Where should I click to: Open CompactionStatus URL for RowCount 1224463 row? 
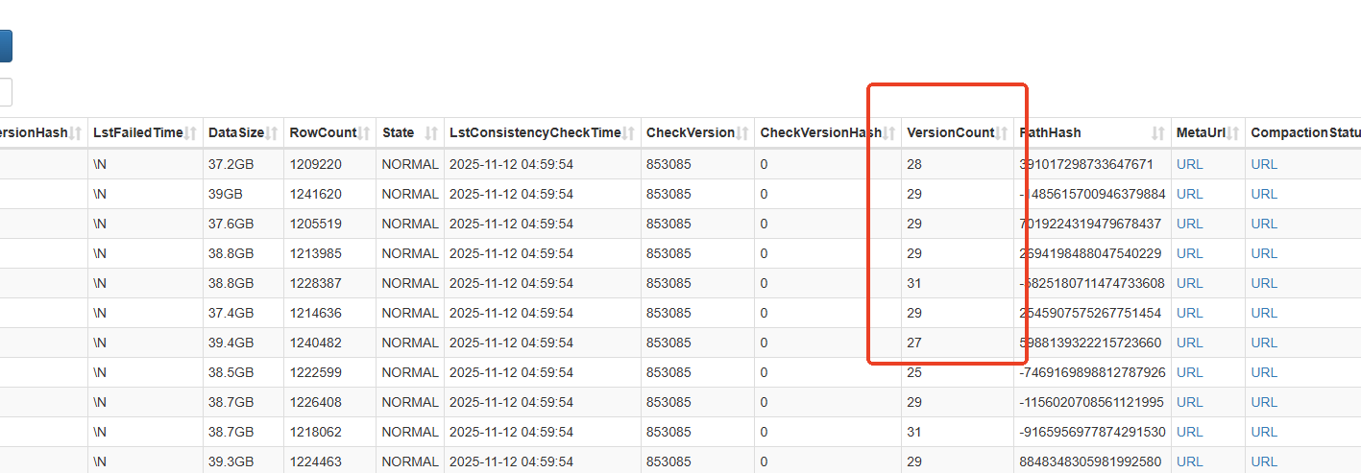click(x=1264, y=461)
